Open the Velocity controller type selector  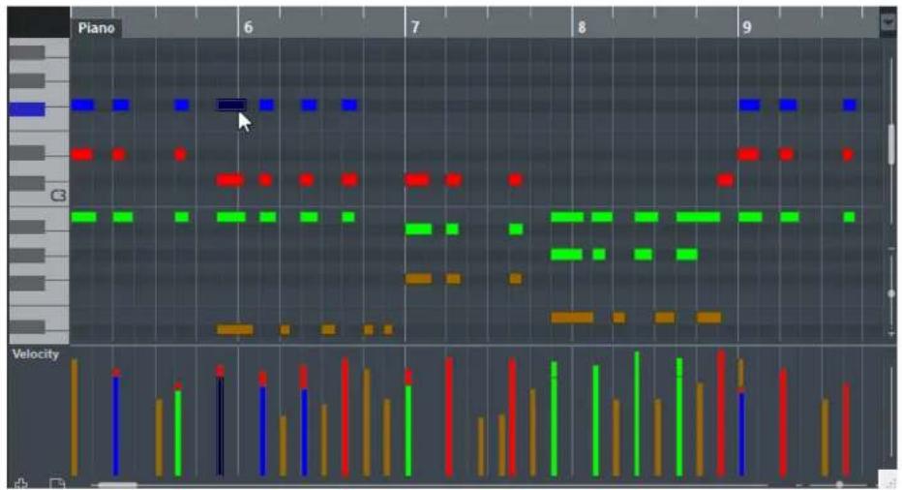click(36, 354)
